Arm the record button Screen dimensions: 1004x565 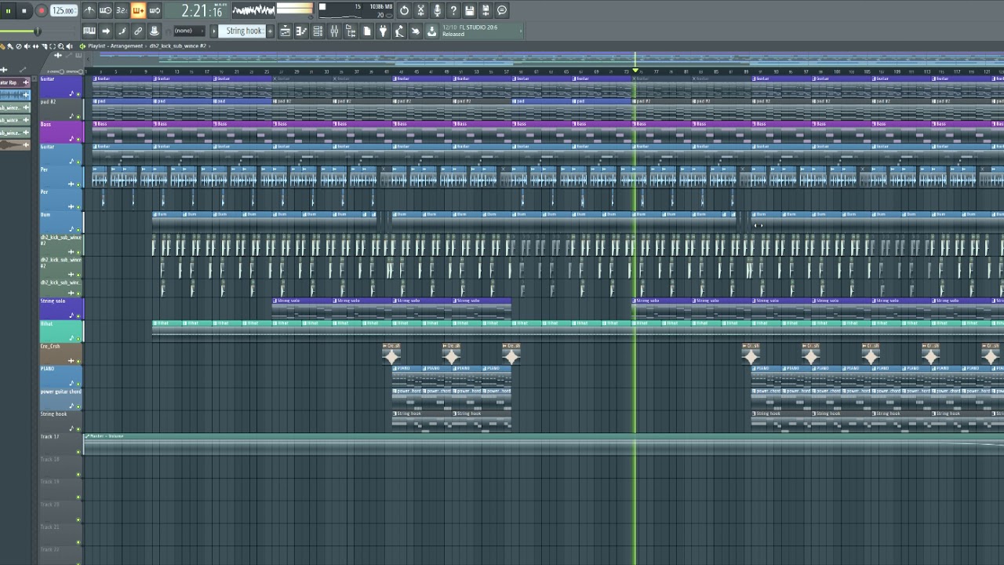(x=41, y=11)
